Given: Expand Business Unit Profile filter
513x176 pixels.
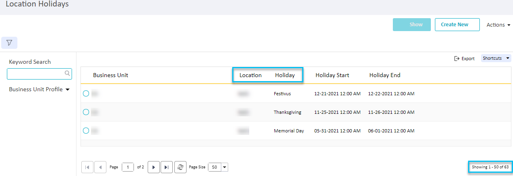Looking at the screenshot, I should coord(39,90).
